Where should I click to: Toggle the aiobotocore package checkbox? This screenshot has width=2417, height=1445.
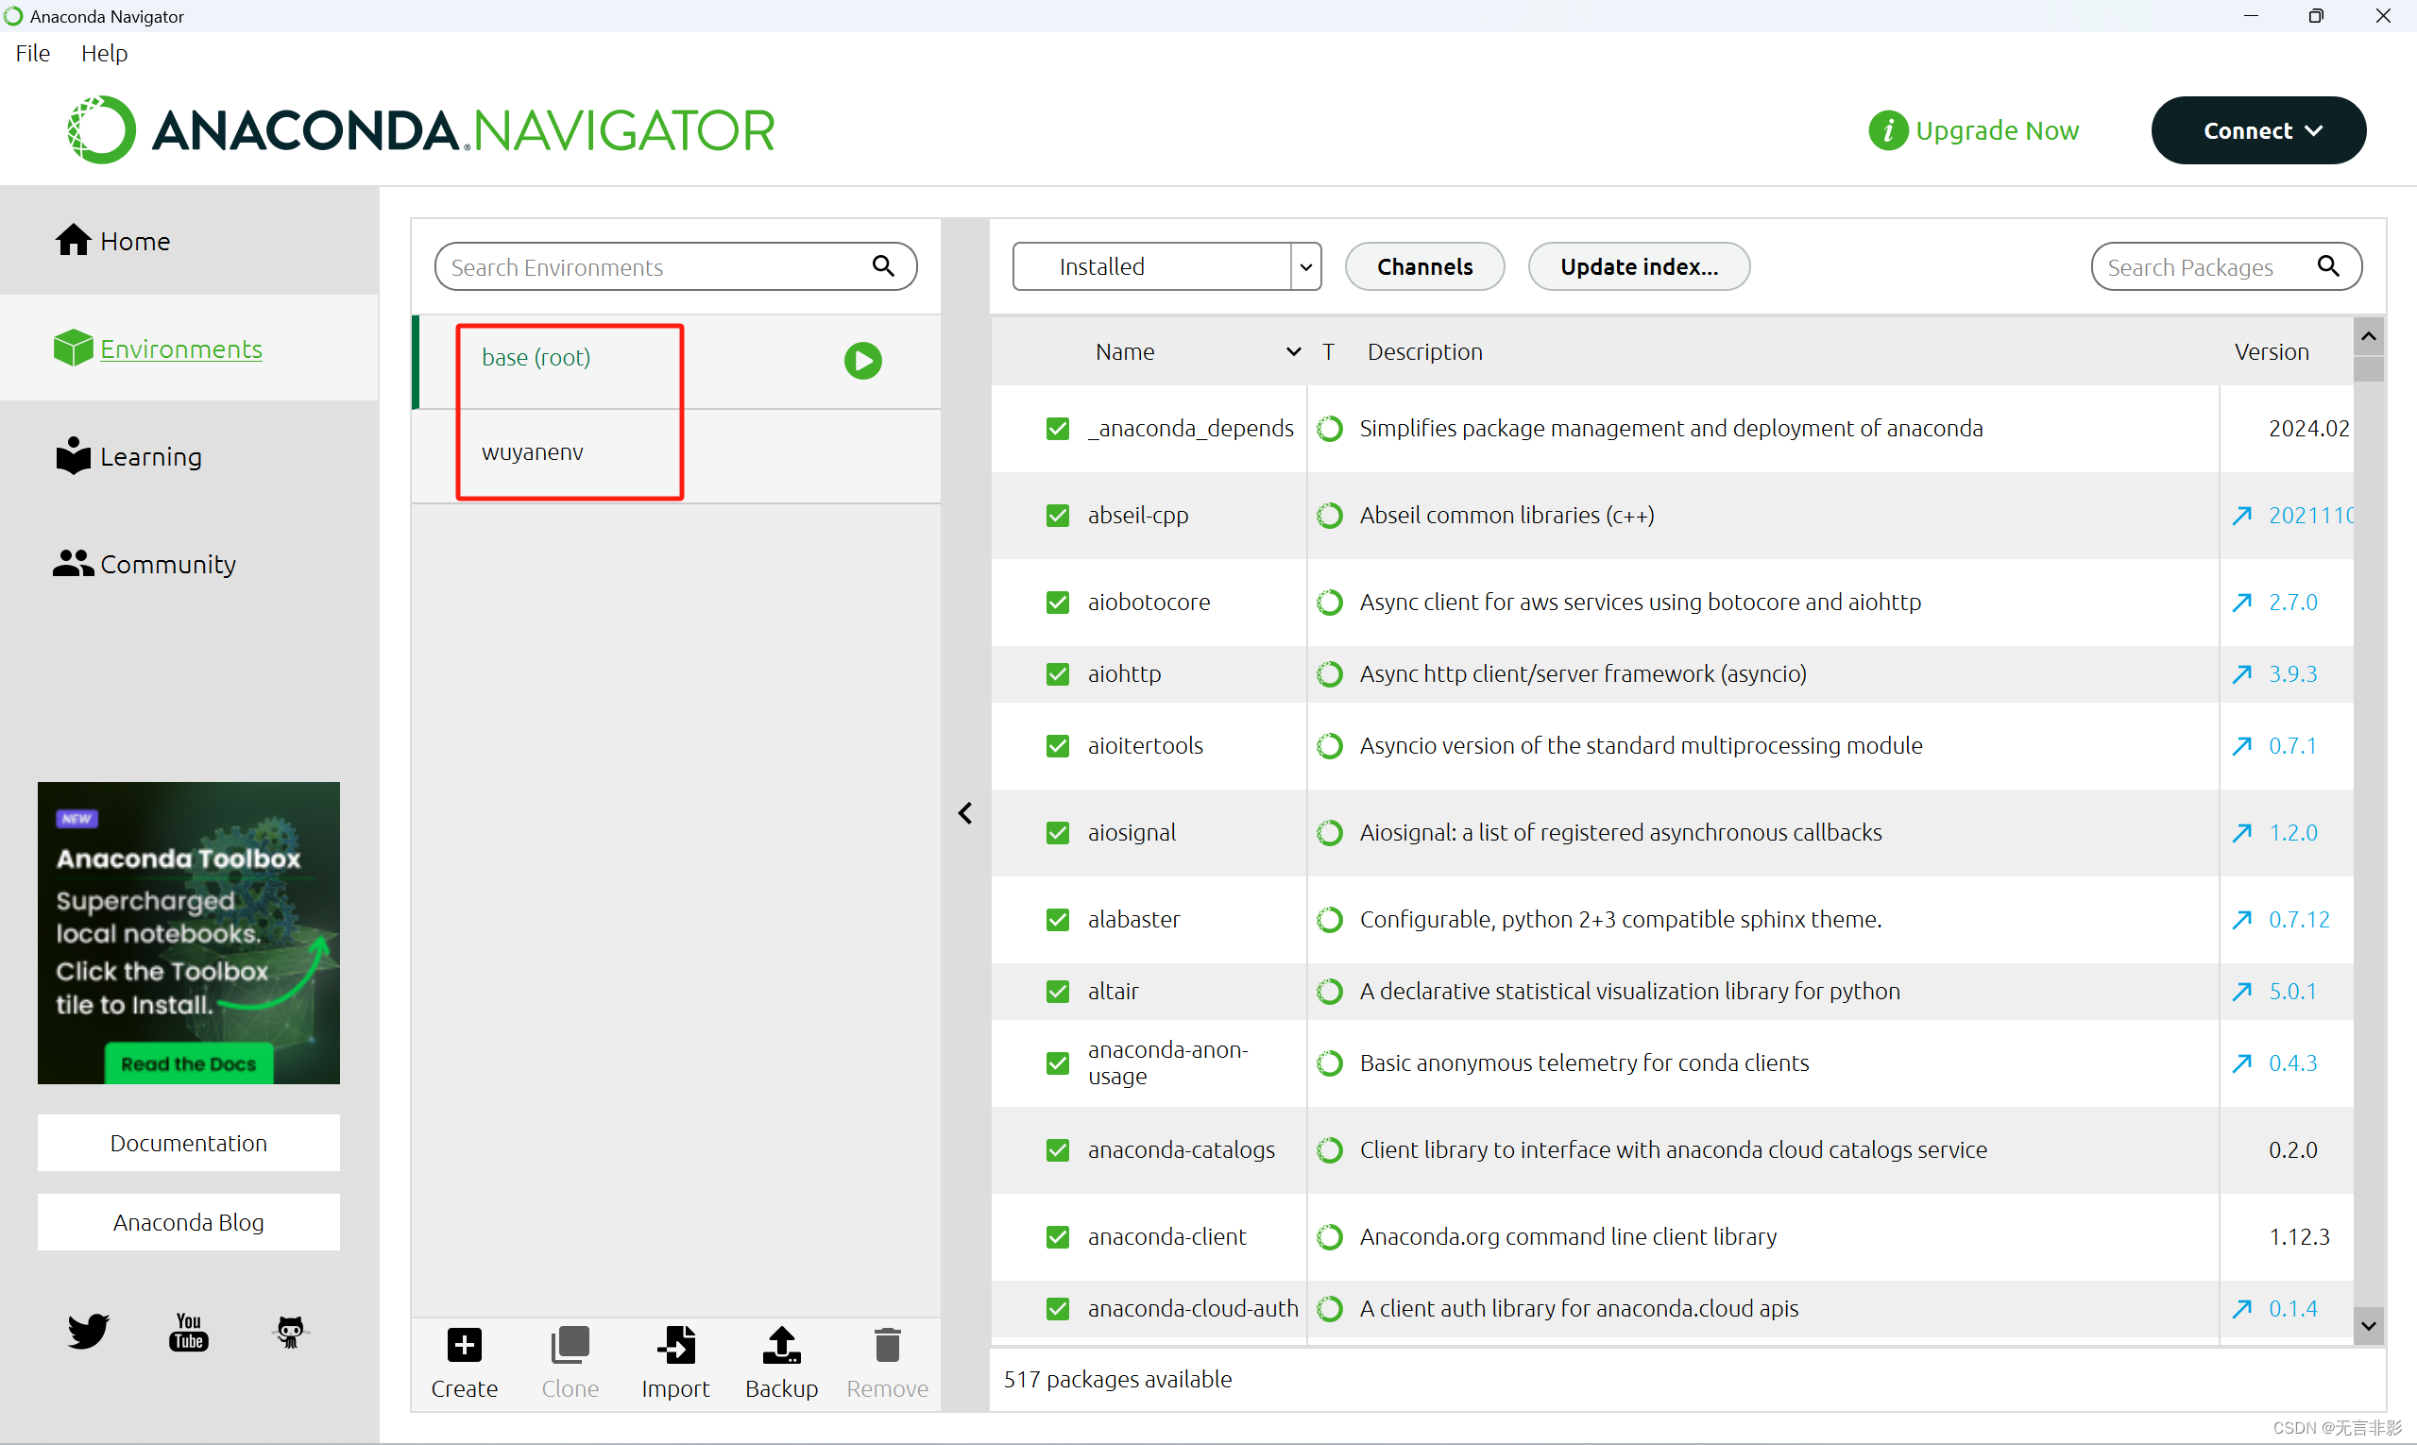click(1058, 602)
